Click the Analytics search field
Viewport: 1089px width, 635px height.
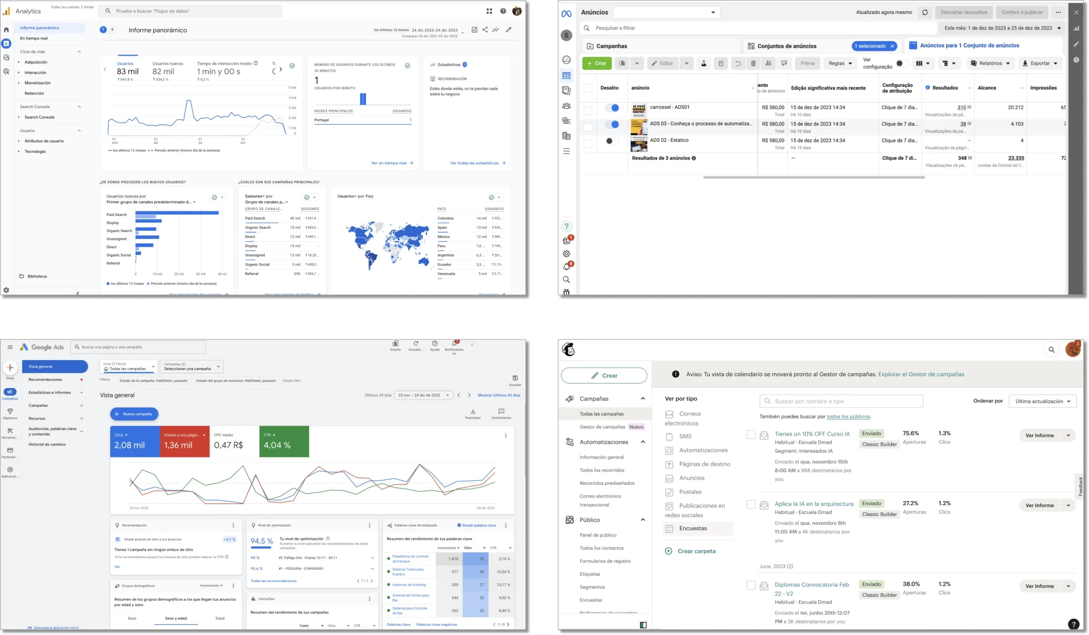click(190, 11)
